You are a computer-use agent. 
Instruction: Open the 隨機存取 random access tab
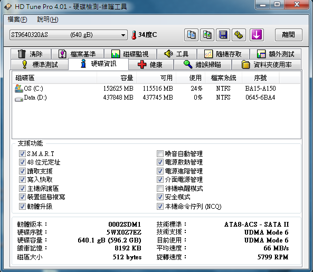point(223,54)
